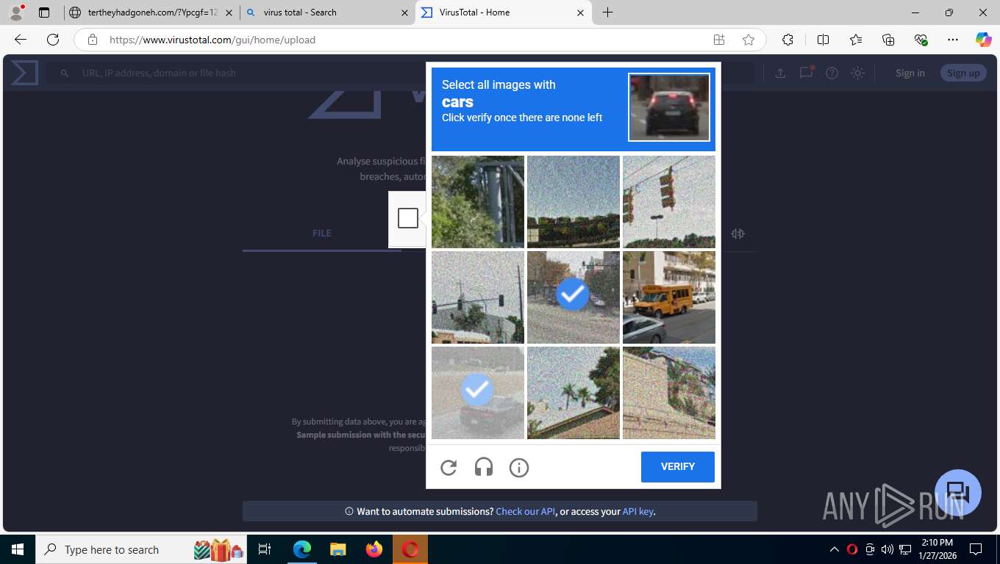Open the chat support bubble icon
Screen dimensions: 1000x564
pyautogui.click(x=958, y=493)
